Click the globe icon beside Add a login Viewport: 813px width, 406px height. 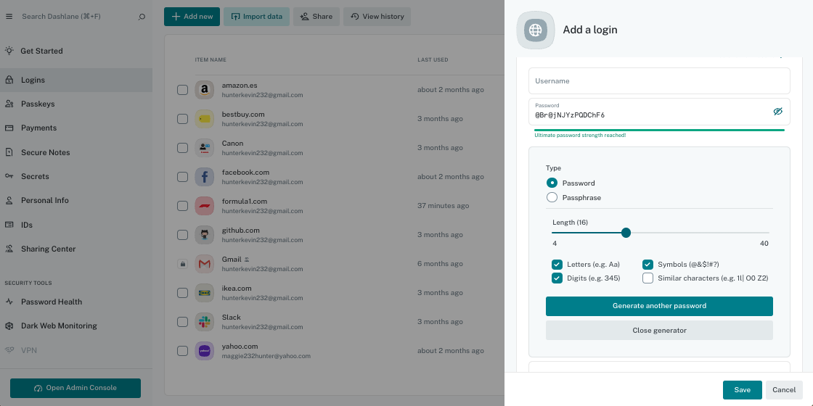[535, 30]
